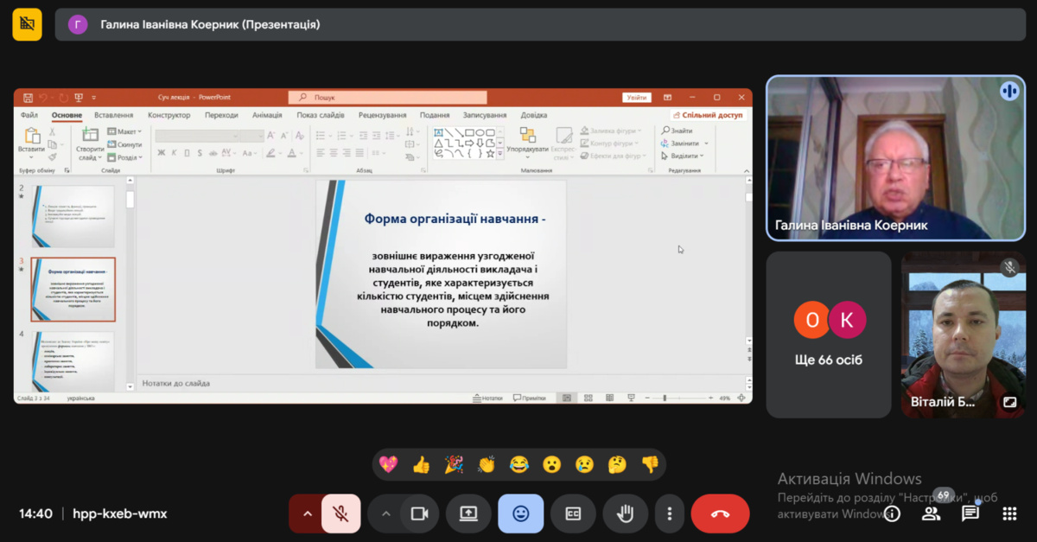Click the present screen icon

click(468, 513)
